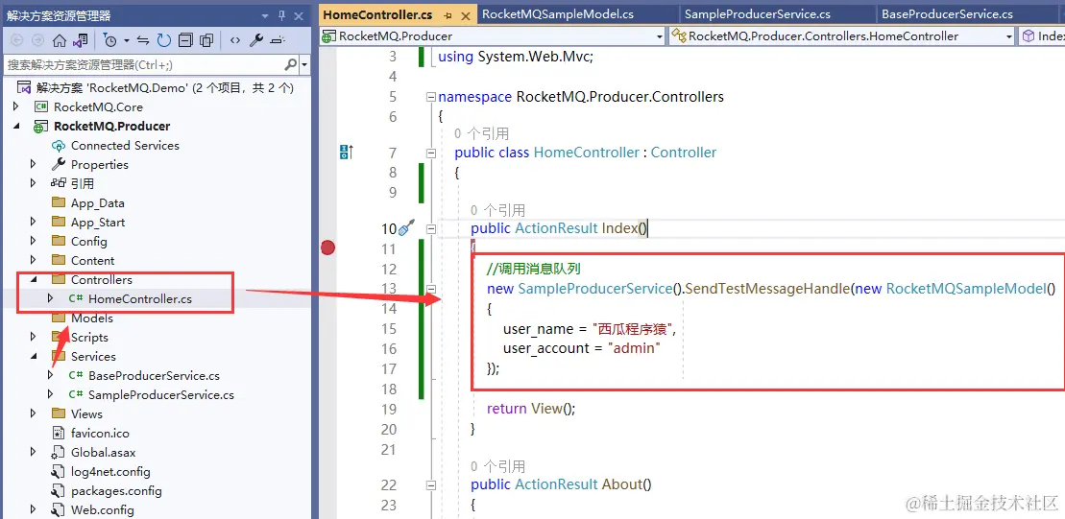Select the Models folder
The image size is (1065, 519).
point(91,318)
